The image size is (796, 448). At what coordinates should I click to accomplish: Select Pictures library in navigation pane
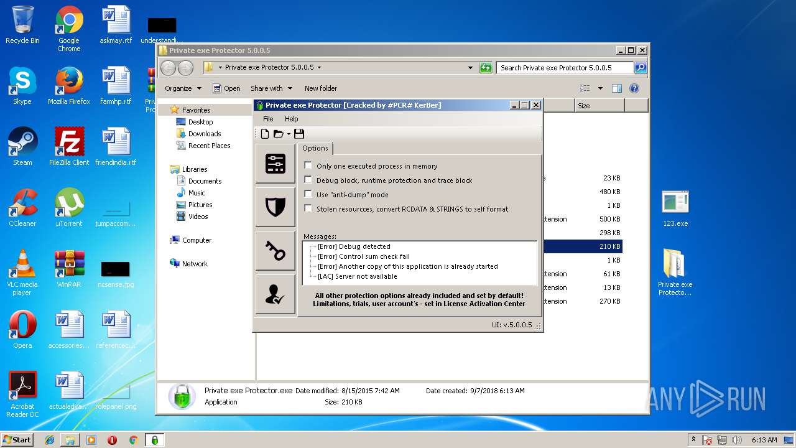click(x=200, y=205)
